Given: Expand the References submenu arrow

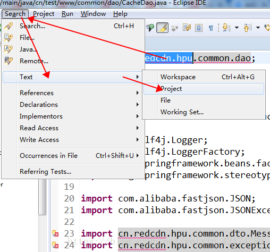Looking at the screenshot, I should (x=138, y=93).
